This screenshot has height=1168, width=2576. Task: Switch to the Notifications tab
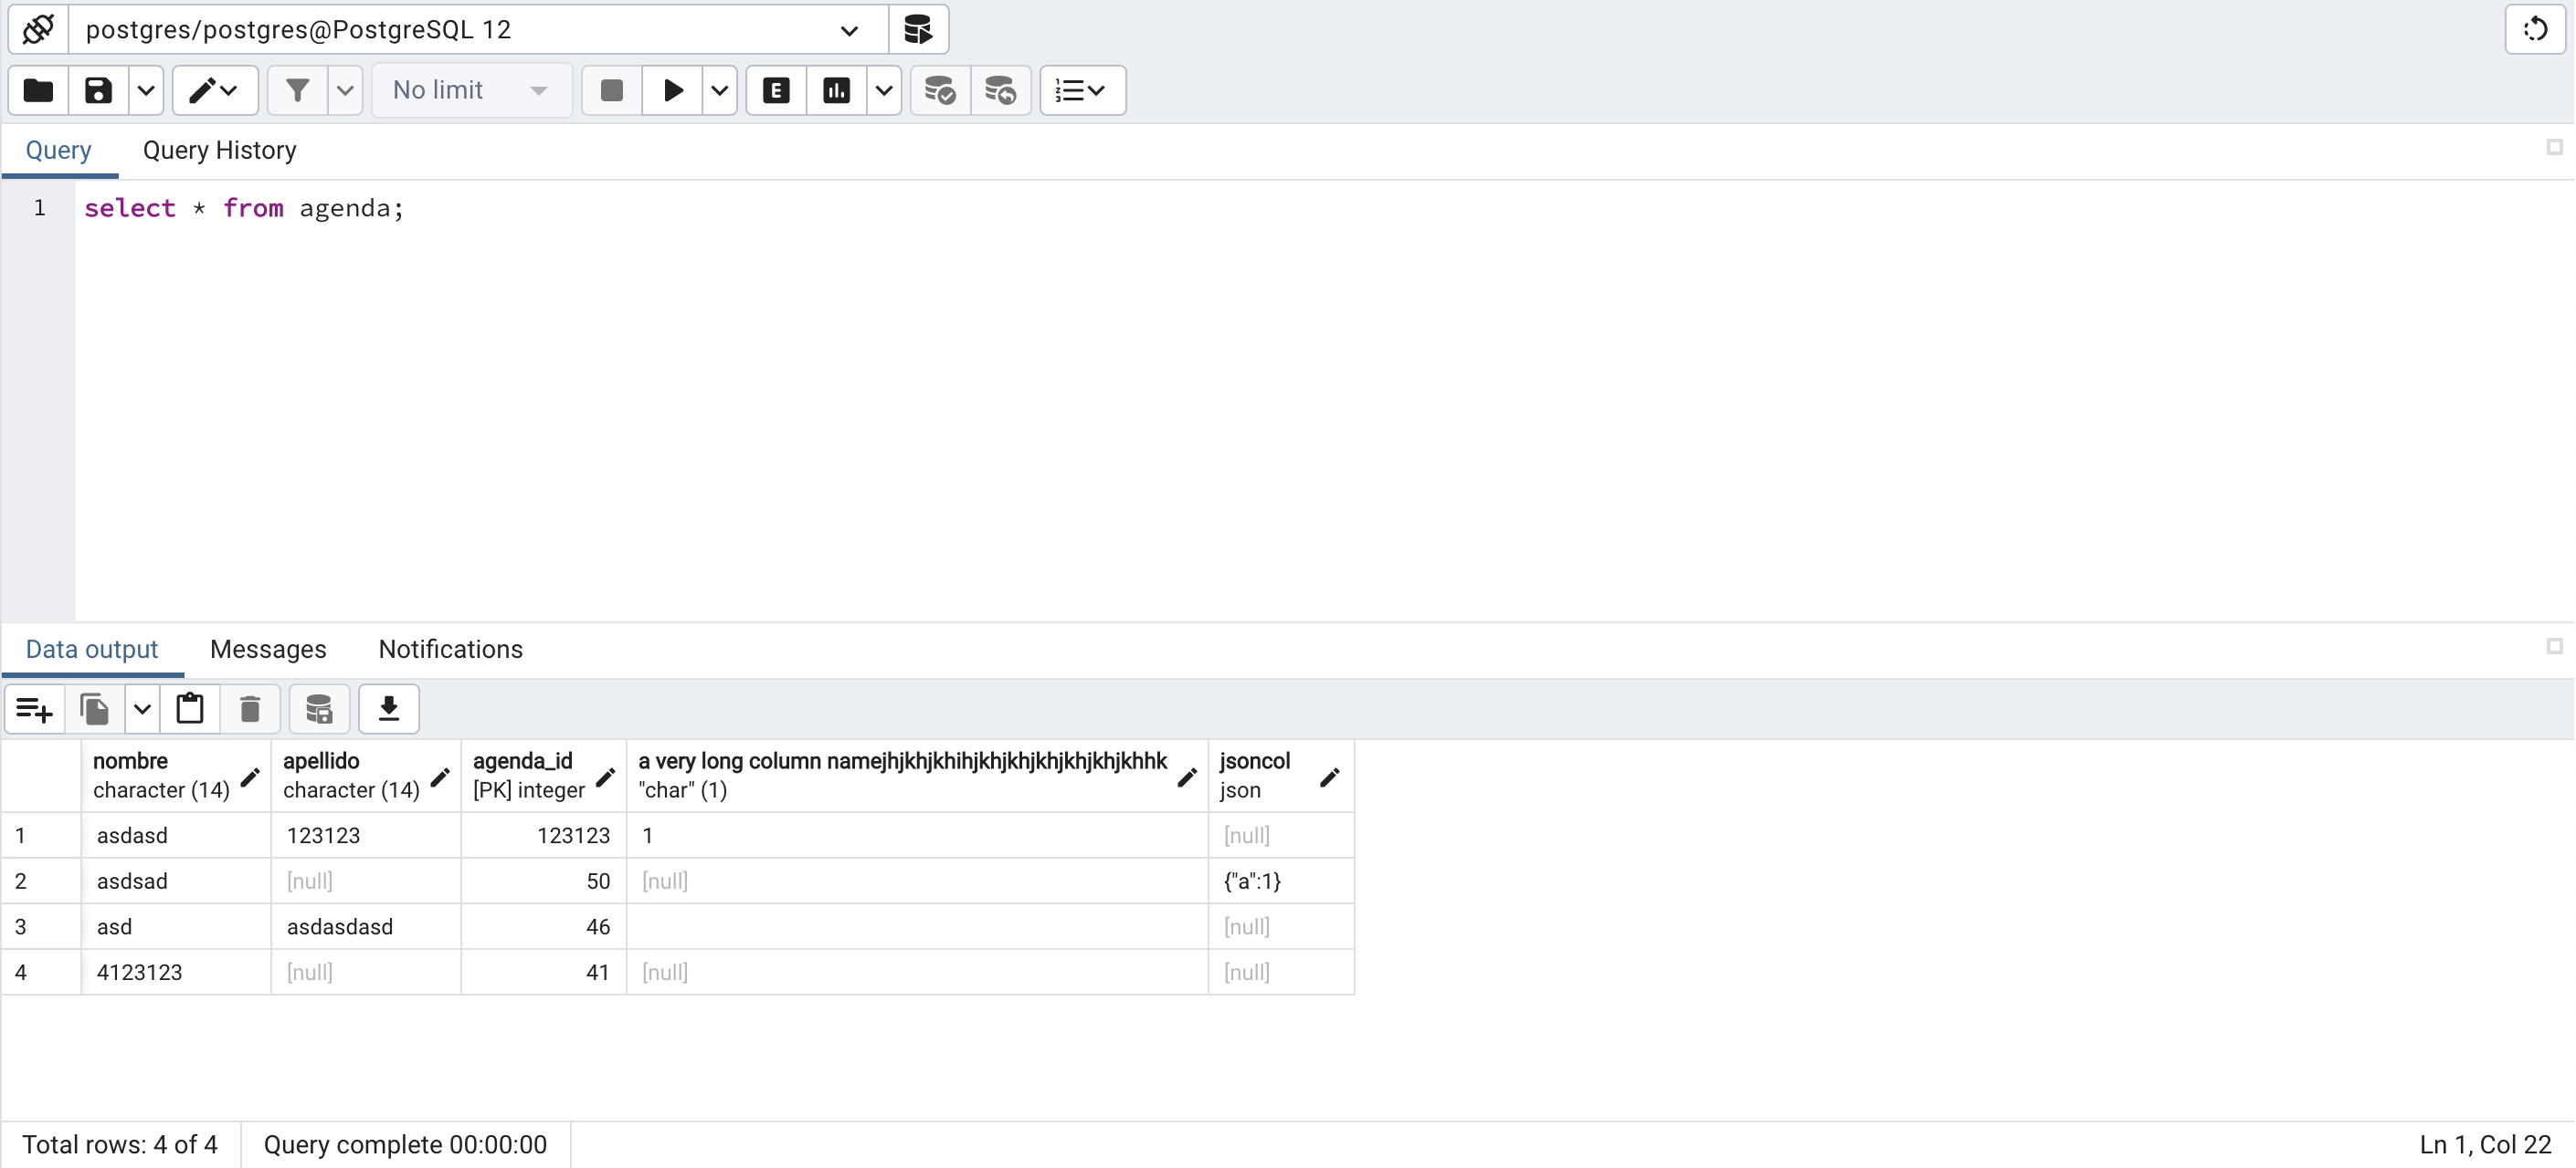450,650
